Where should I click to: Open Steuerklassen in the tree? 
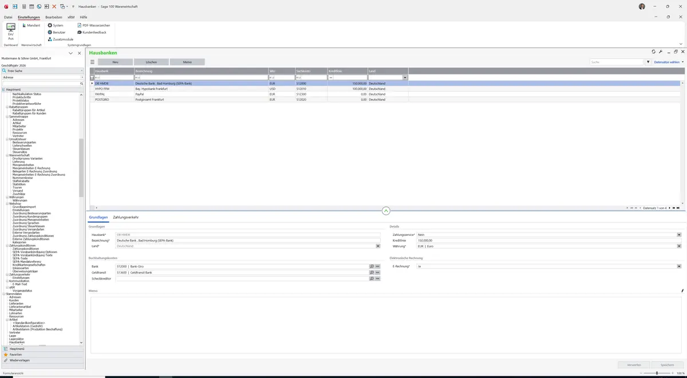22,149
